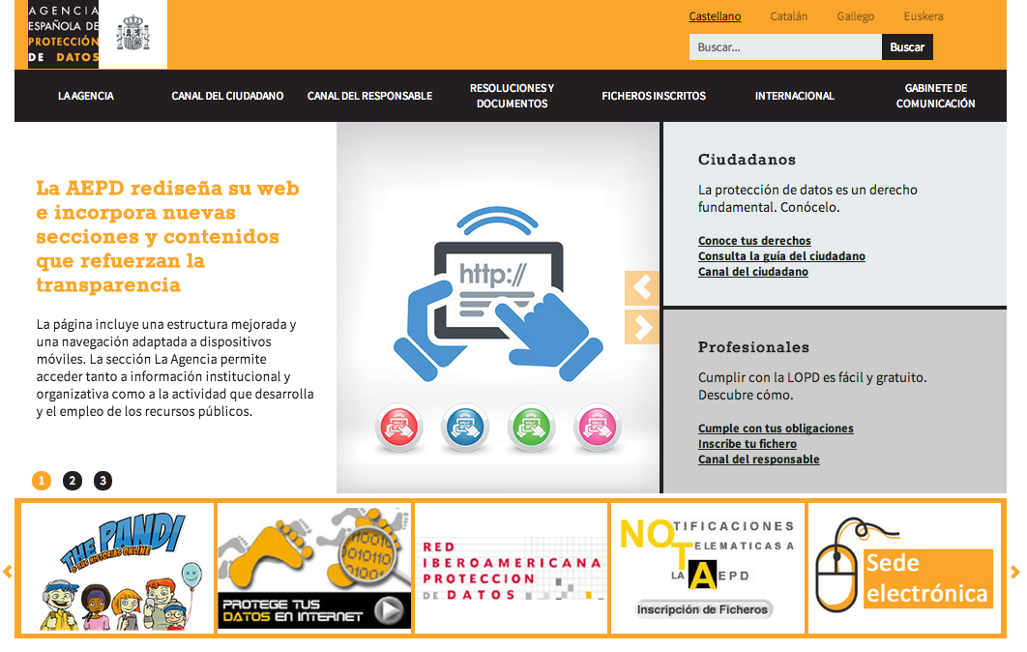This screenshot has width=1027, height=652.
Task: Advance slideshow with right arrow
Action: tap(642, 327)
